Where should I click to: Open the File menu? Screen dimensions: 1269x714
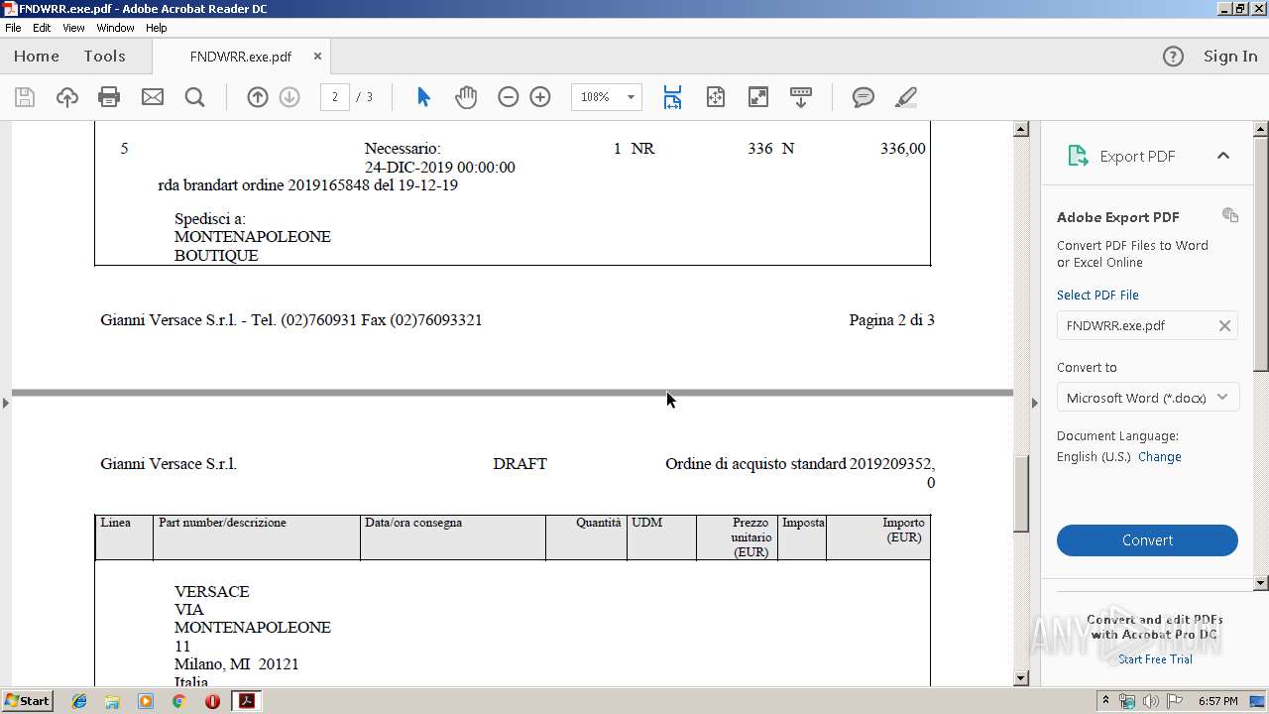click(x=13, y=28)
